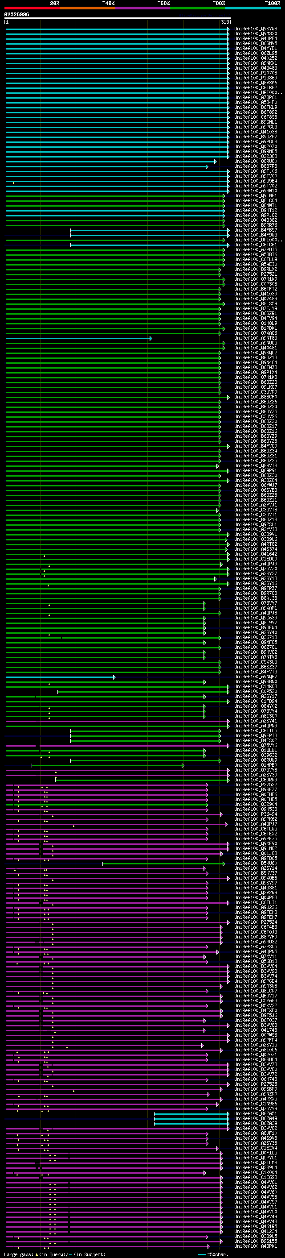Open hit UniRef100_Q9SYW8
Image resolution: width=285 pixels, height=1258 pixels.
[256, 29]
